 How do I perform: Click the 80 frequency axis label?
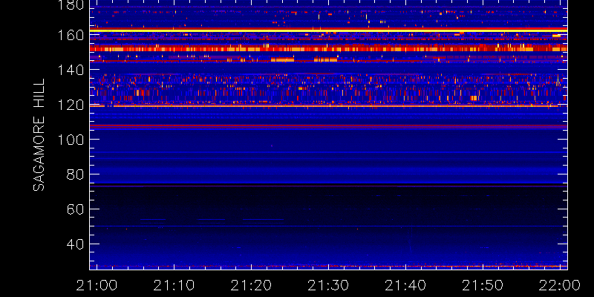[75, 174]
